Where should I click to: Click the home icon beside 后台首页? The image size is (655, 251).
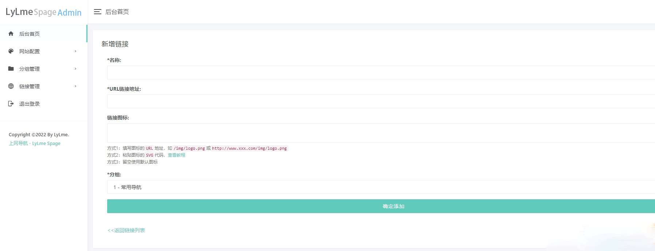[11, 34]
